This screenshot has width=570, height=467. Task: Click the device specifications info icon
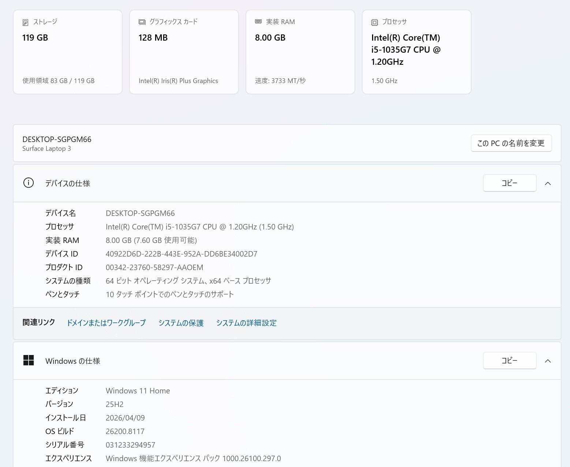tap(29, 183)
